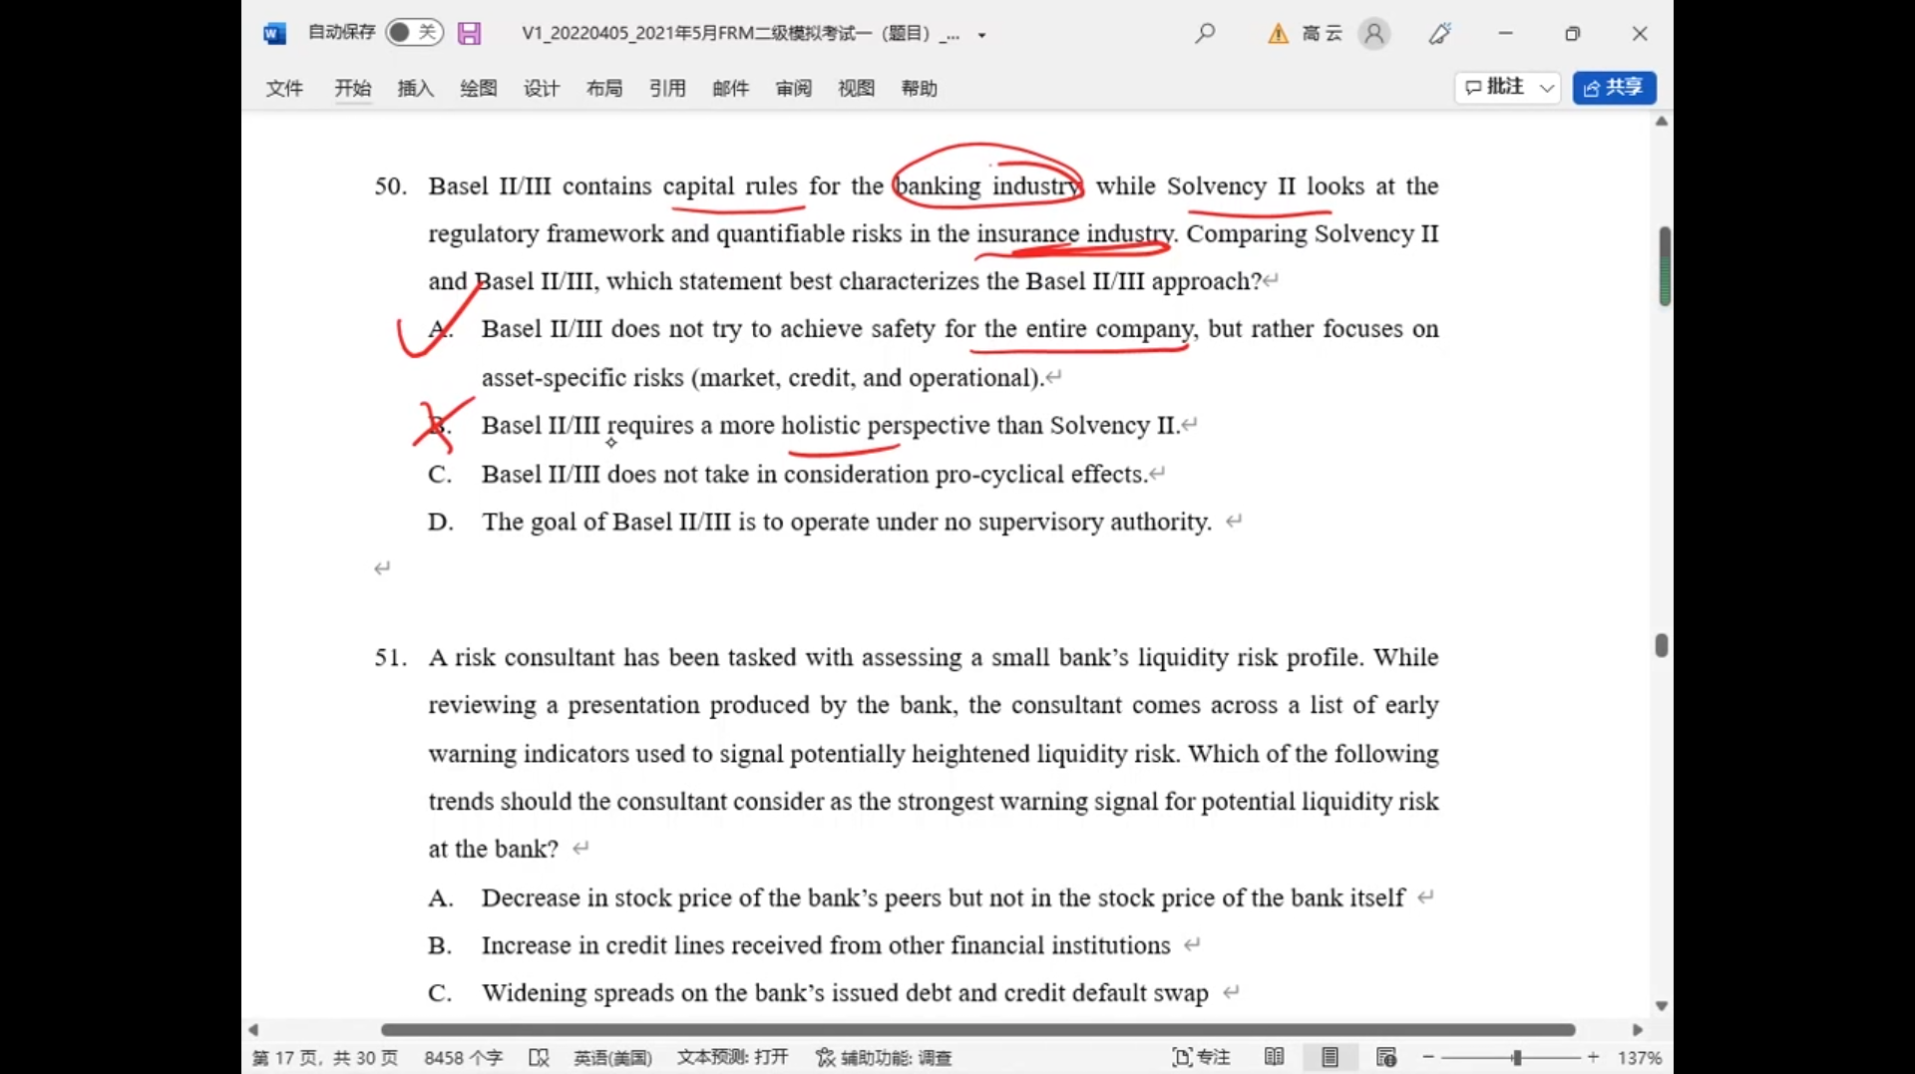Switch to the 审阅 tab
This screenshot has width=1915, height=1074.
[x=793, y=89]
